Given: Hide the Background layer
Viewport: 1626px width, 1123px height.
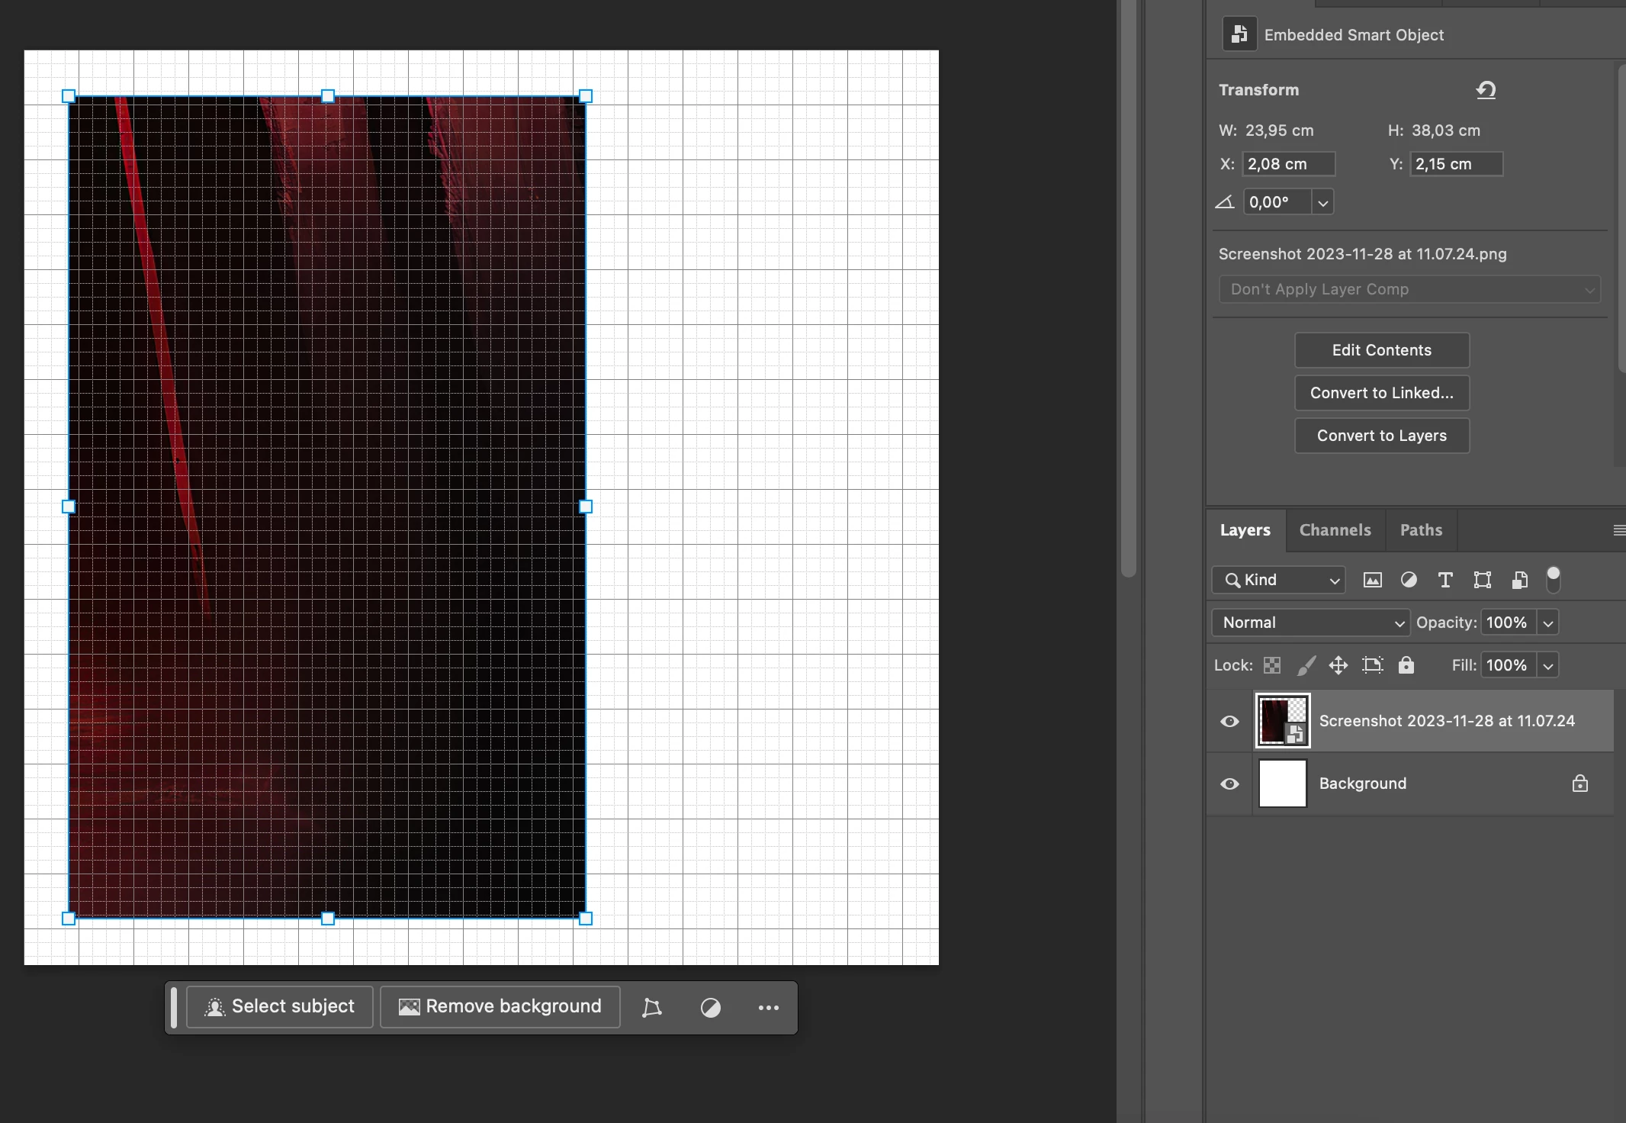Looking at the screenshot, I should point(1229,784).
